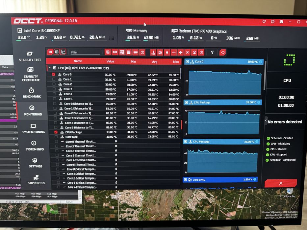Image resolution: width=307 pixels, height=230 pixels.
Task: Toggle storage sensor source filter
Action: 129,52
